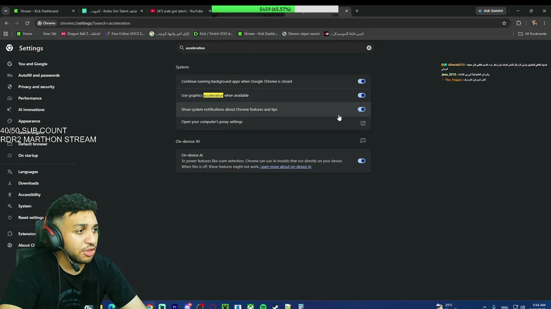The width and height of the screenshot is (551, 309).
Task: Click the On-device AI feedback icon
Action: point(363,141)
